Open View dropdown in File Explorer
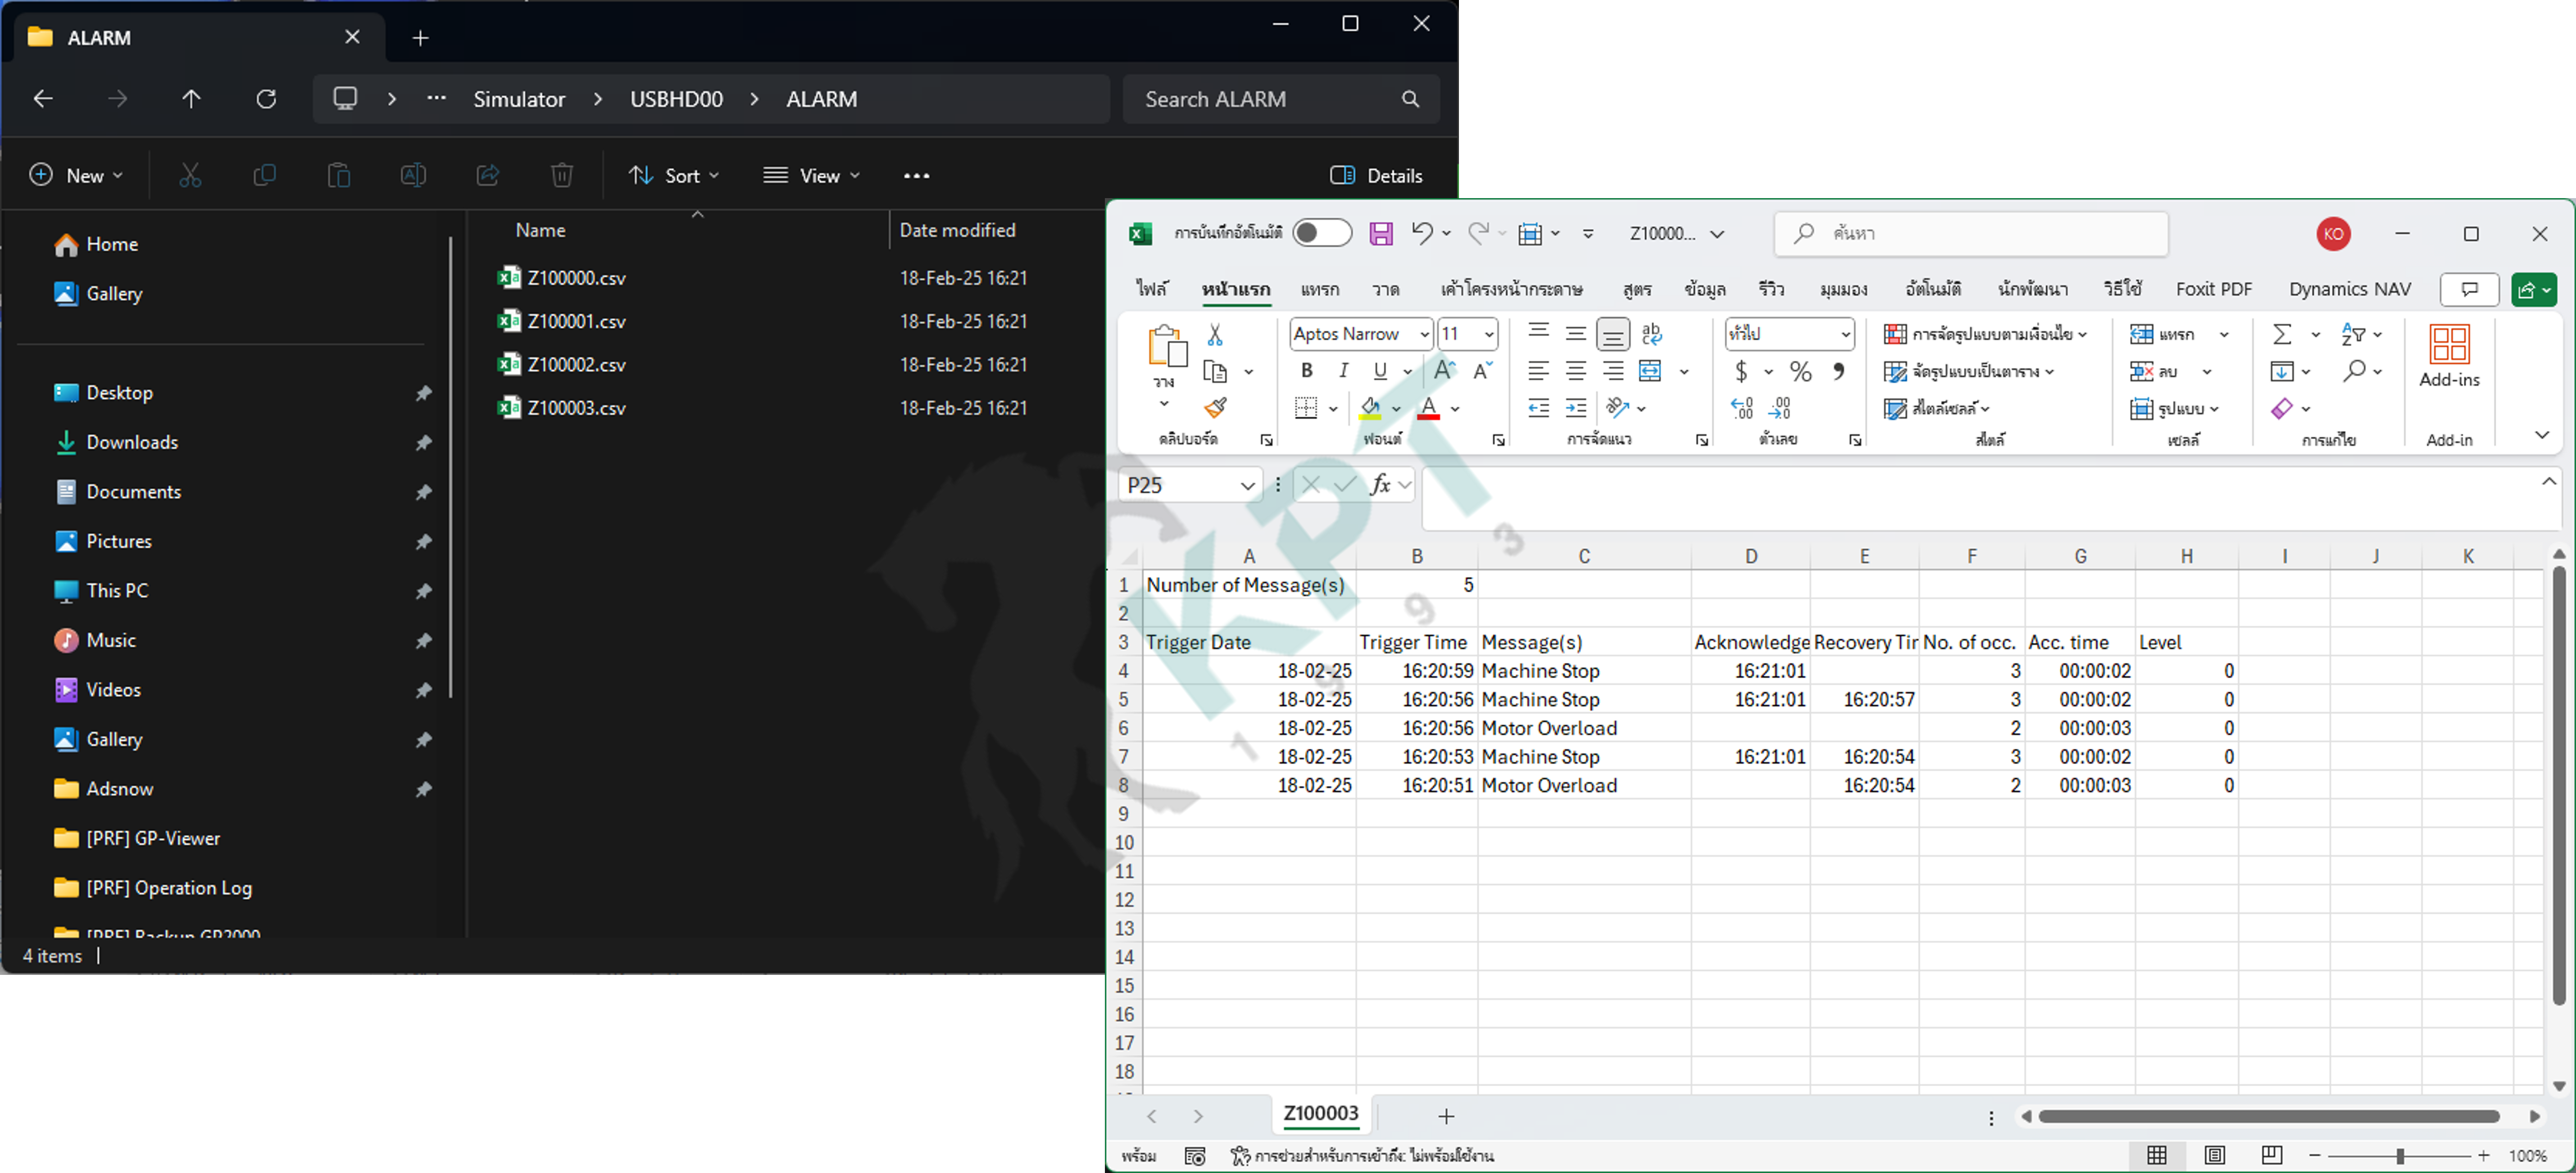Screen dimensions: 2576x1173 pos(811,175)
